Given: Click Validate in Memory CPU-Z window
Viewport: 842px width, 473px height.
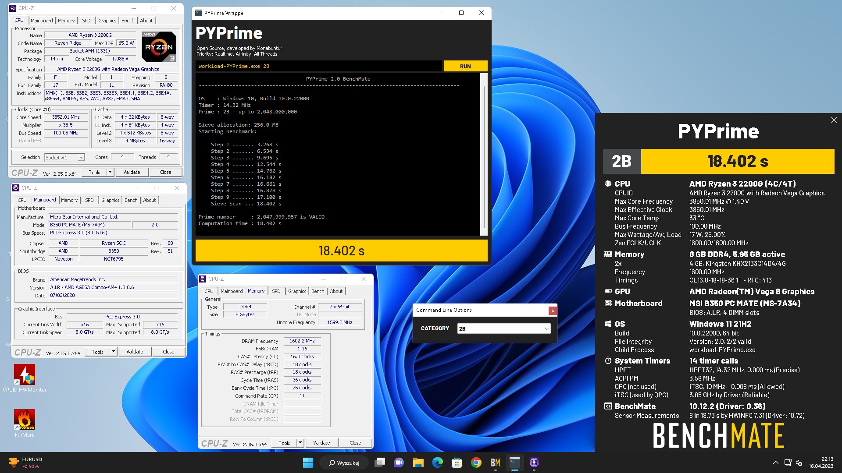Looking at the screenshot, I should [x=321, y=443].
